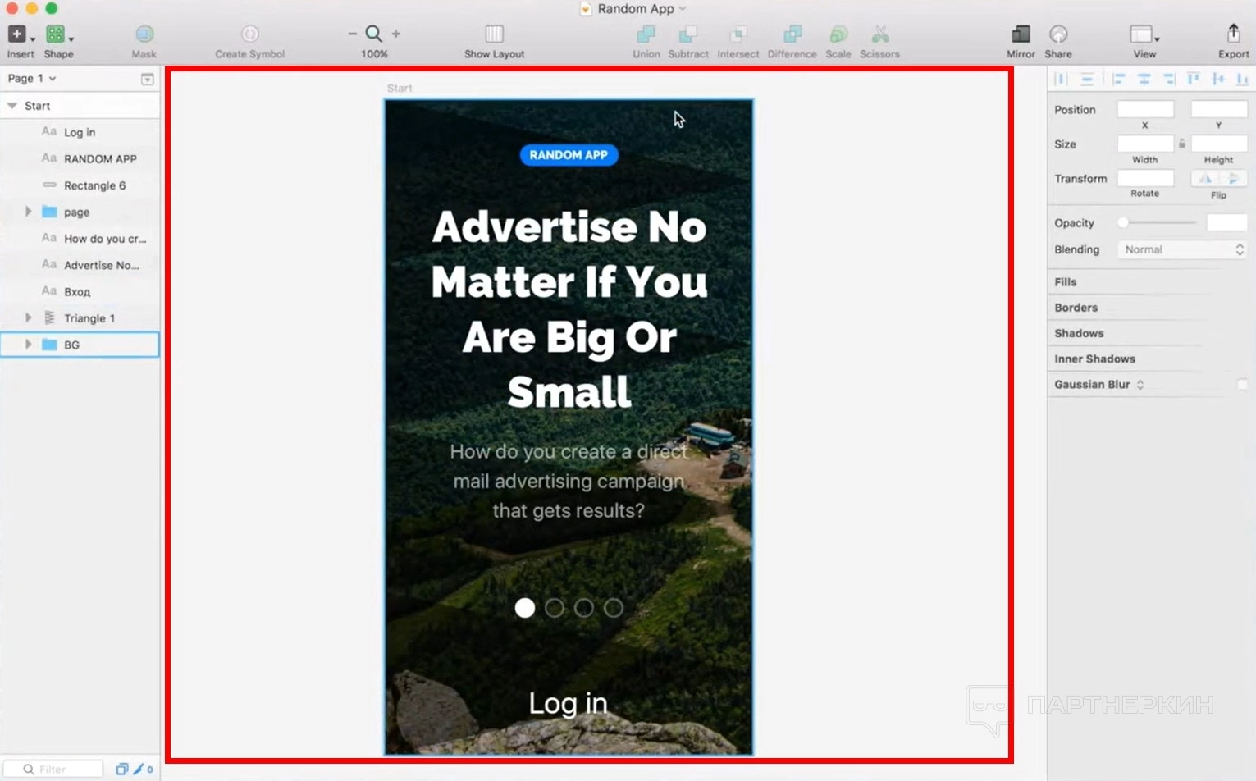Enable the Gaussian Blur checkbox
The height and width of the screenshot is (781, 1256).
1242,385
